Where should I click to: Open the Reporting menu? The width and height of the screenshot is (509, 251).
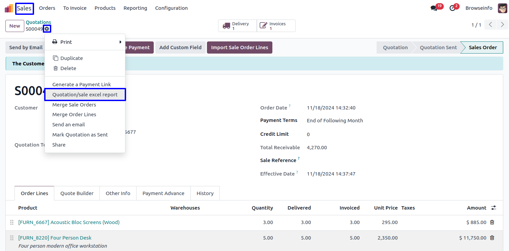coord(135,8)
